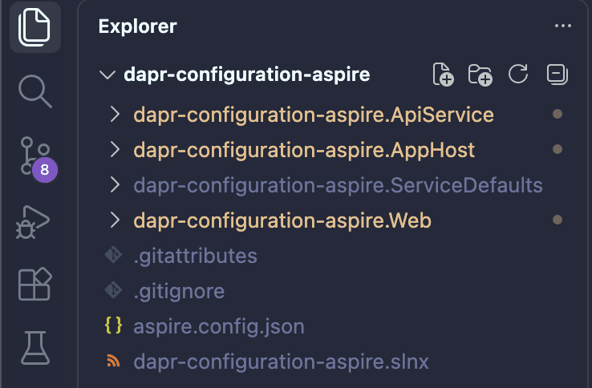Collapse the dapr-configuration-aspire root folder
This screenshot has height=388, width=592.
[x=107, y=75]
